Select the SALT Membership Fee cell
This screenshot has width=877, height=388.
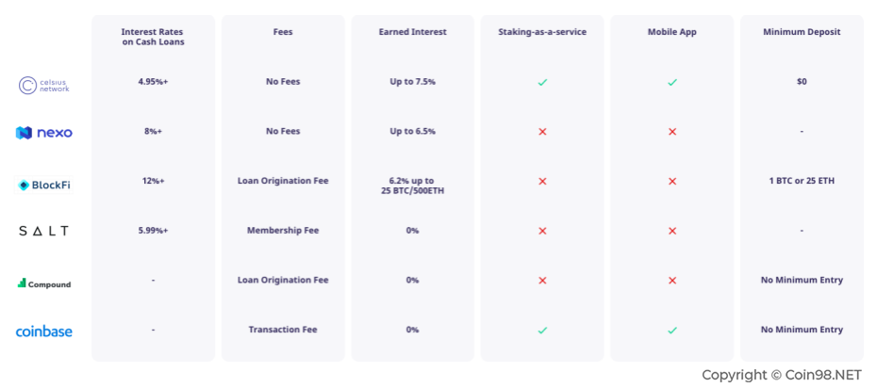(x=283, y=230)
